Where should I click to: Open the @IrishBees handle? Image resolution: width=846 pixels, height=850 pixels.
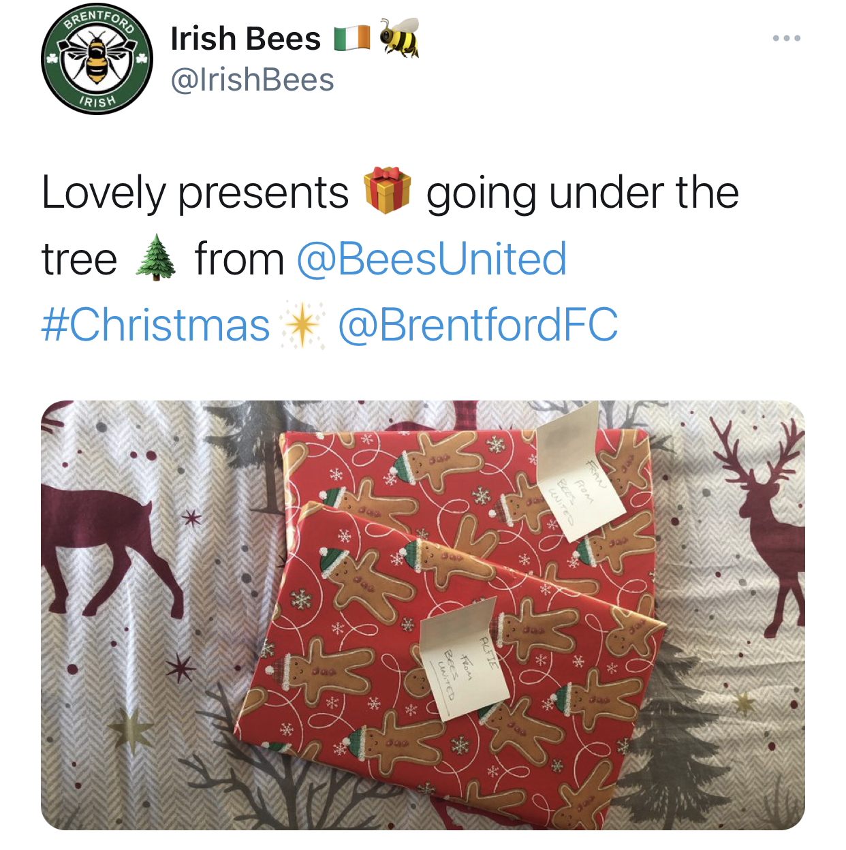click(252, 80)
